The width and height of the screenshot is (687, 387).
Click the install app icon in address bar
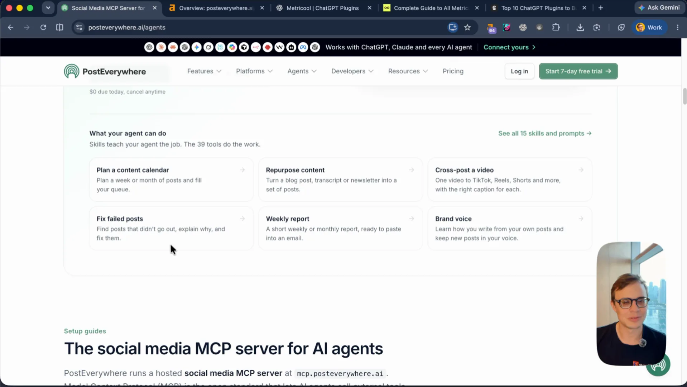(x=453, y=27)
